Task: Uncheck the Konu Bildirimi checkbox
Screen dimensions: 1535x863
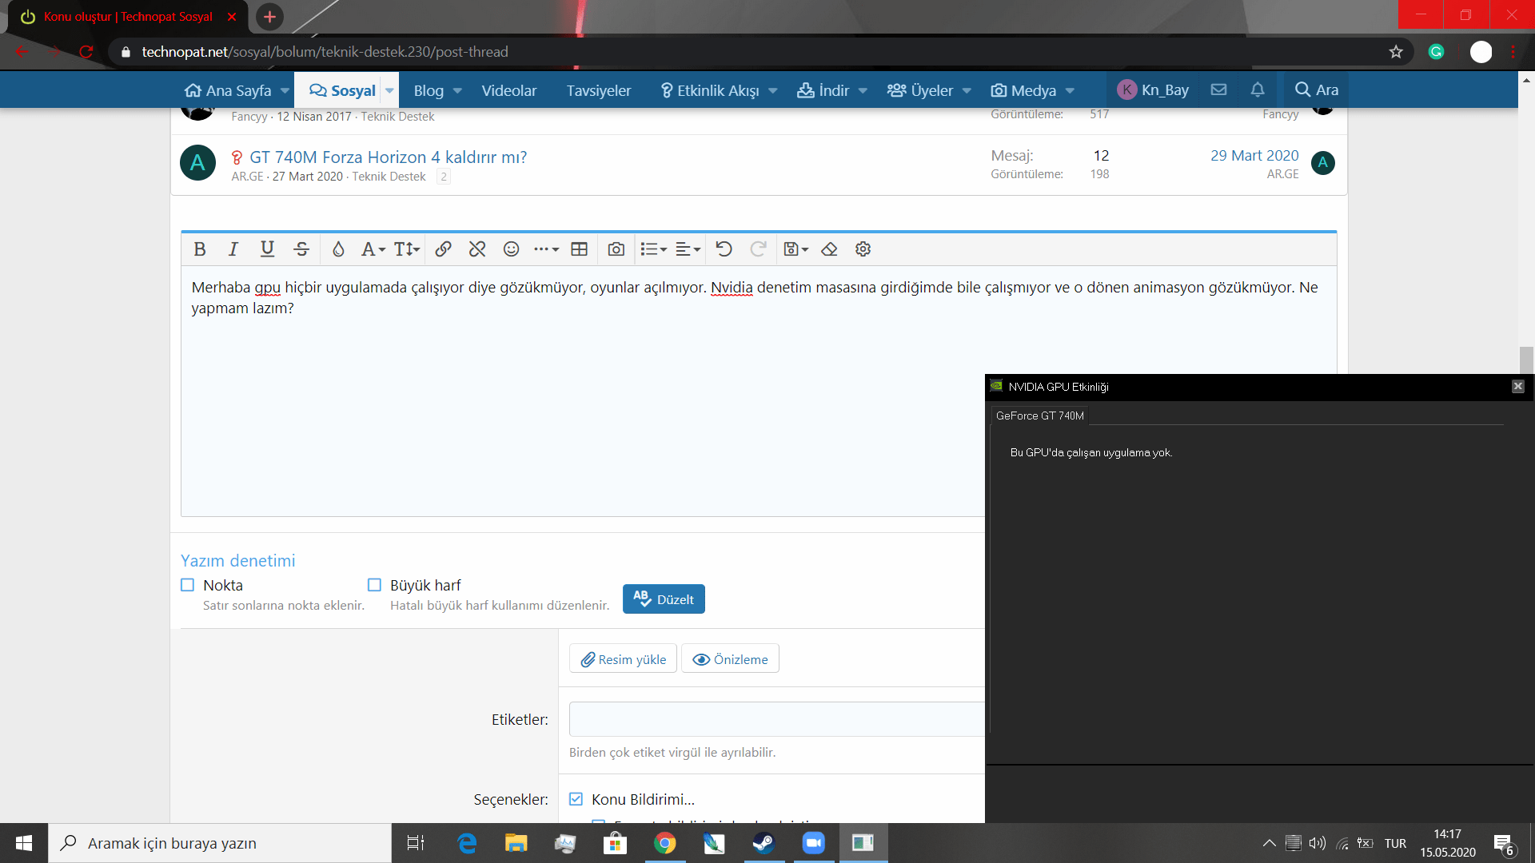Action: coord(576,799)
